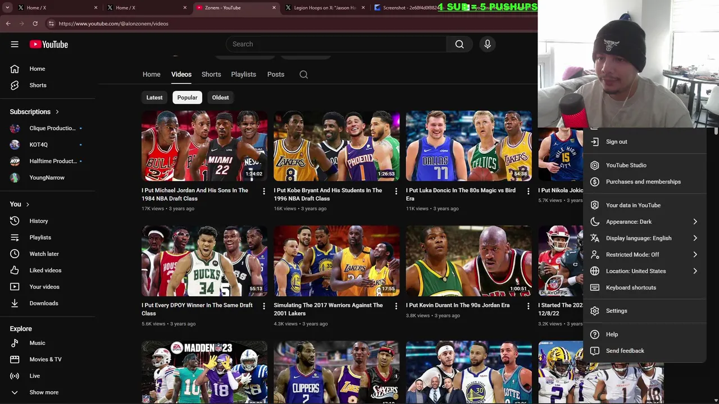Play Kevin Durant 90s Jordan Era thumbnail
This screenshot has height=404, width=719.
469,261
